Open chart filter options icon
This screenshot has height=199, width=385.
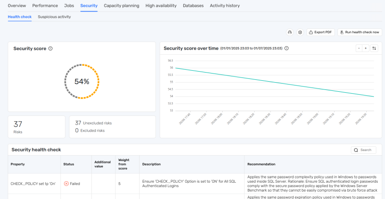tap(374, 48)
